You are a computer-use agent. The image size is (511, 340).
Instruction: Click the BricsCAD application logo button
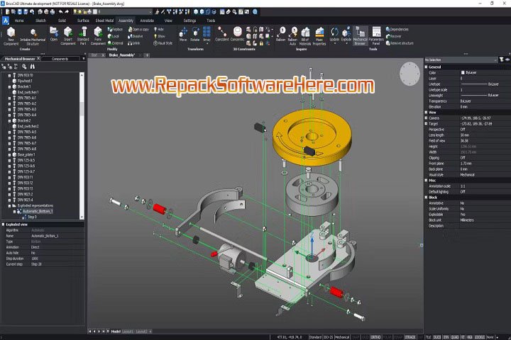(6, 21)
